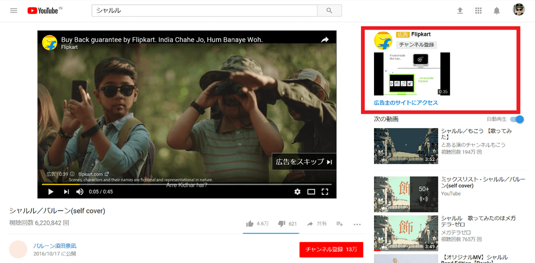The height and width of the screenshot is (263, 535).
Task: Dislike the video with thumbs down
Action: (281, 223)
